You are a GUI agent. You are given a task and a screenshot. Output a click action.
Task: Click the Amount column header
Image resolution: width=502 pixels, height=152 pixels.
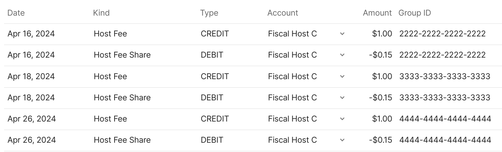pos(377,13)
